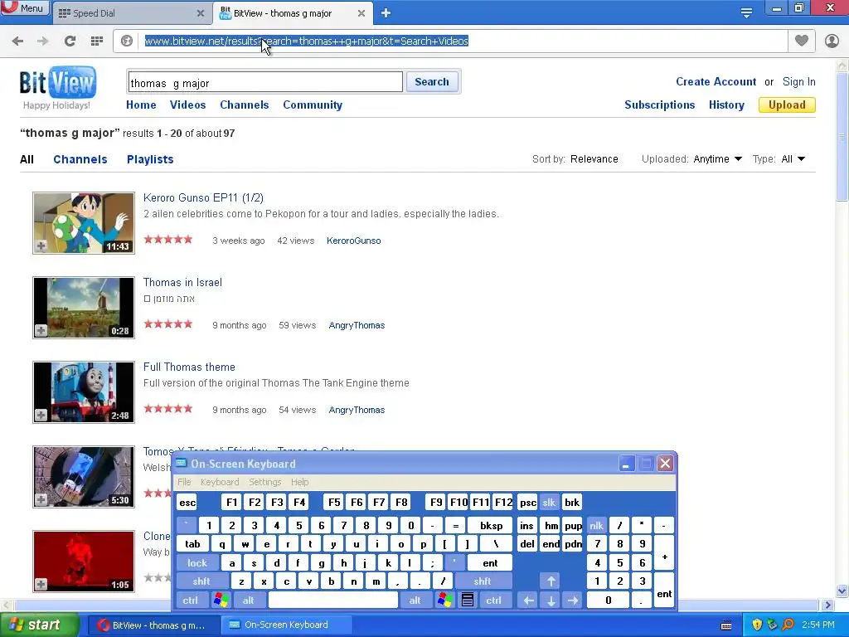Toggle the right alt key on On-Screen Keyboard
The width and height of the screenshot is (849, 637).
tap(415, 601)
